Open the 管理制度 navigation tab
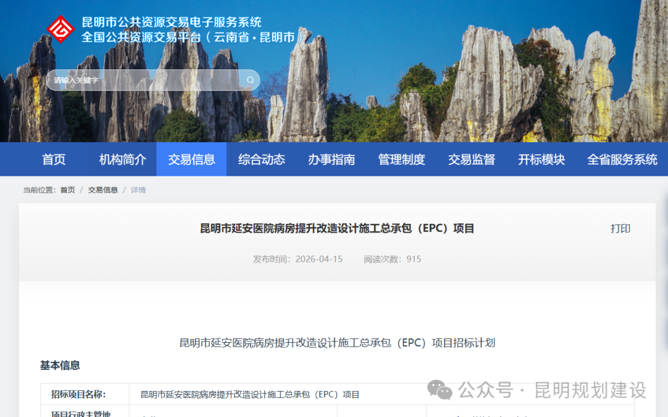 pos(401,159)
